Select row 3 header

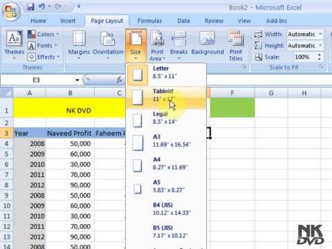(x=7, y=133)
